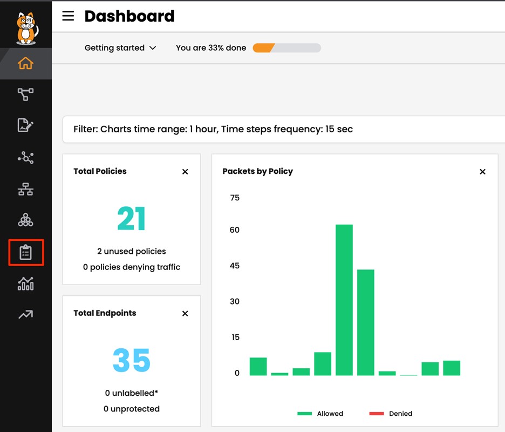Close the Total Policies card
This screenshot has height=432, width=505.
point(185,172)
